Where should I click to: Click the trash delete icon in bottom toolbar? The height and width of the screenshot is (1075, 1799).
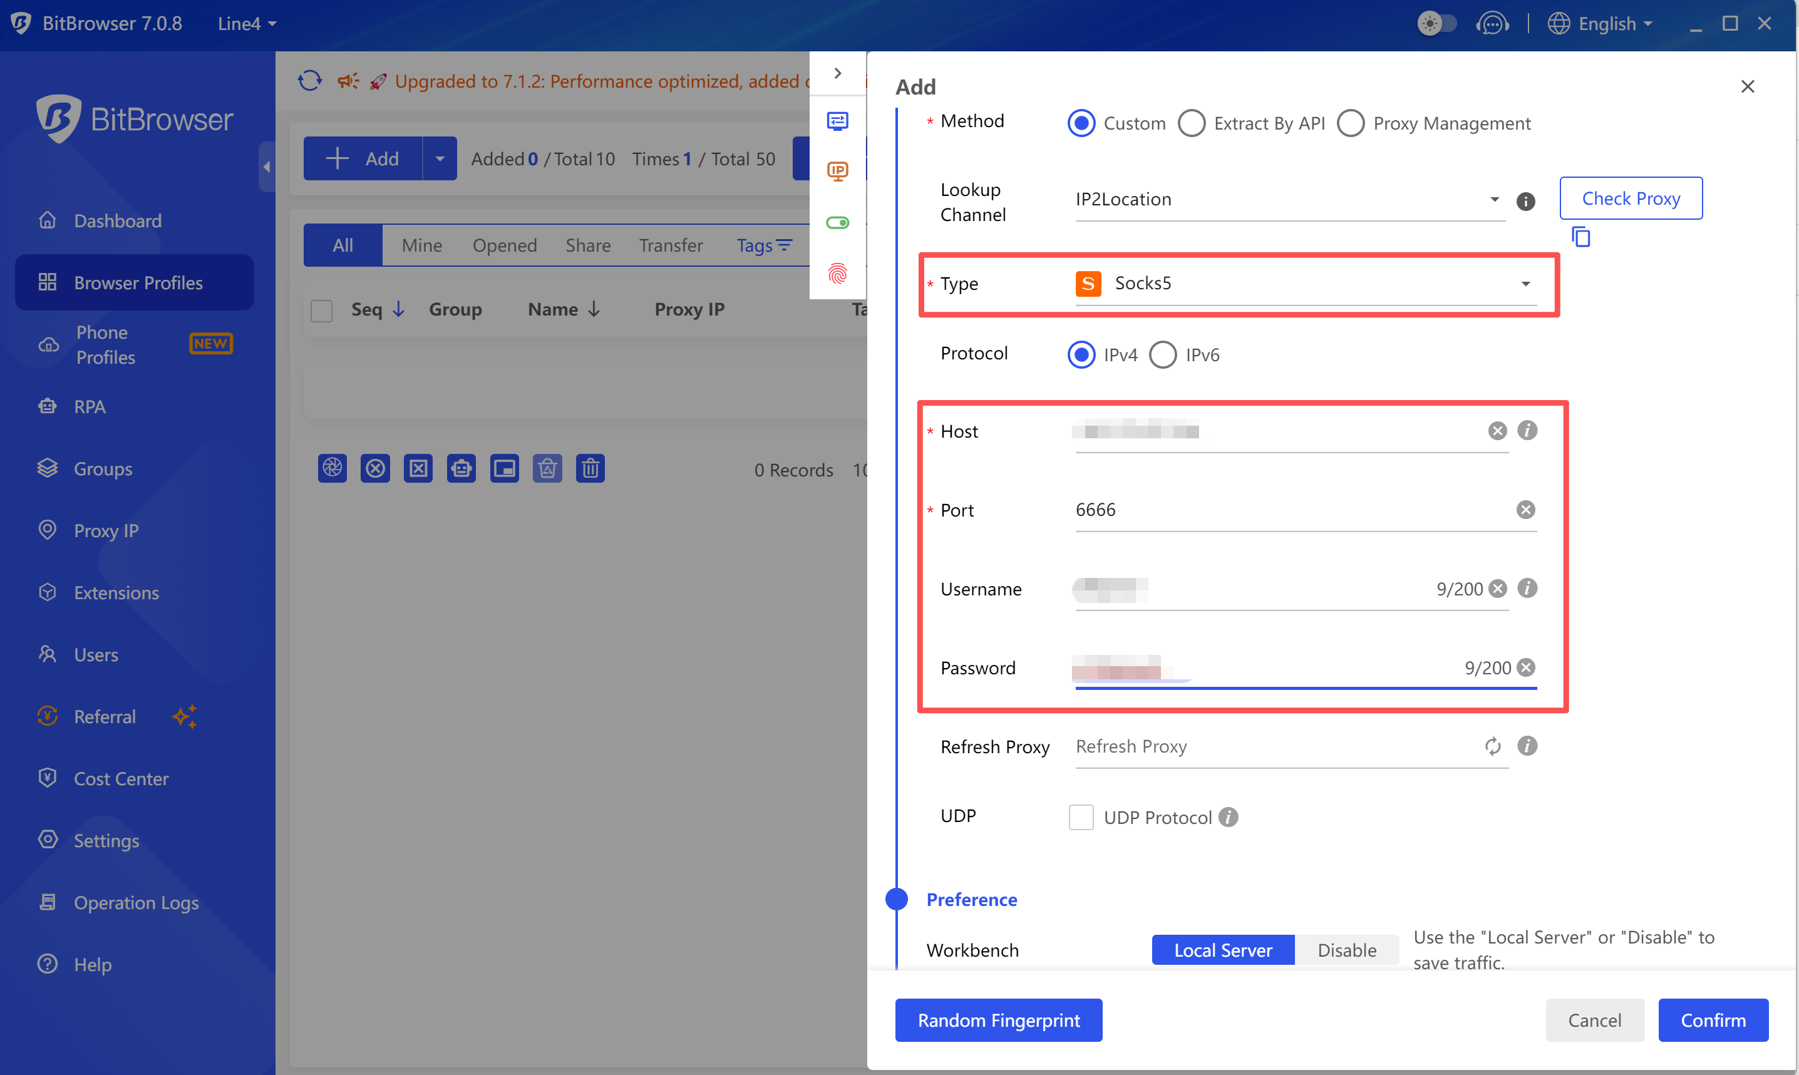coord(590,469)
